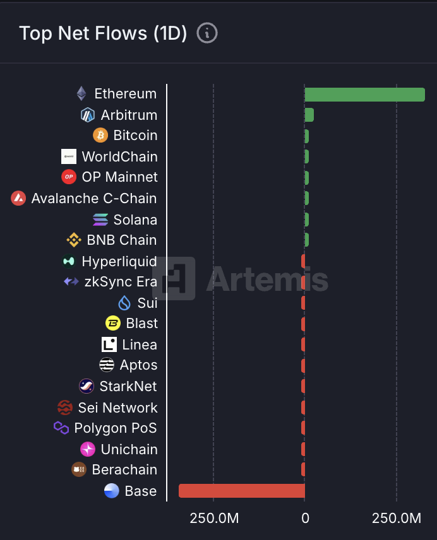The height and width of the screenshot is (540, 437).
Task: Click the red OP Mainnet logo icon
Action: 69,177
